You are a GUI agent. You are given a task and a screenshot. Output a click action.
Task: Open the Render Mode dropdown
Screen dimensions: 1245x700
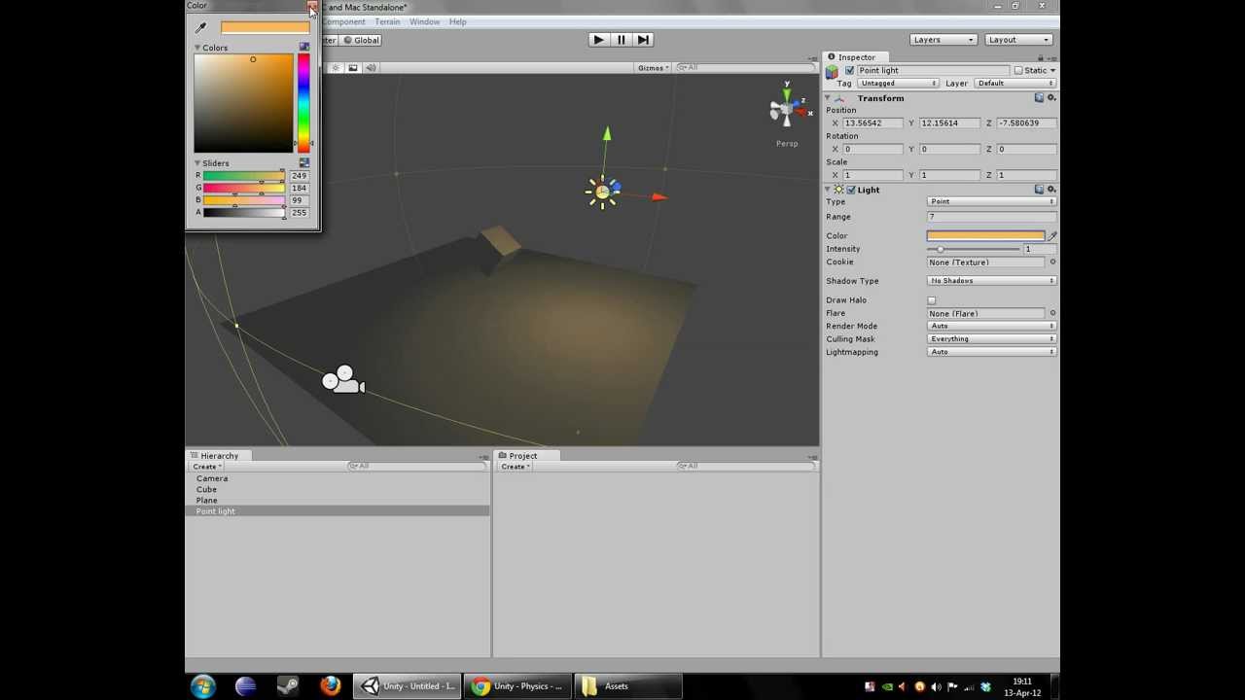click(991, 327)
